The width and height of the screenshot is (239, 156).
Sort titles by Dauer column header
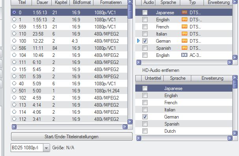coord(42,2)
